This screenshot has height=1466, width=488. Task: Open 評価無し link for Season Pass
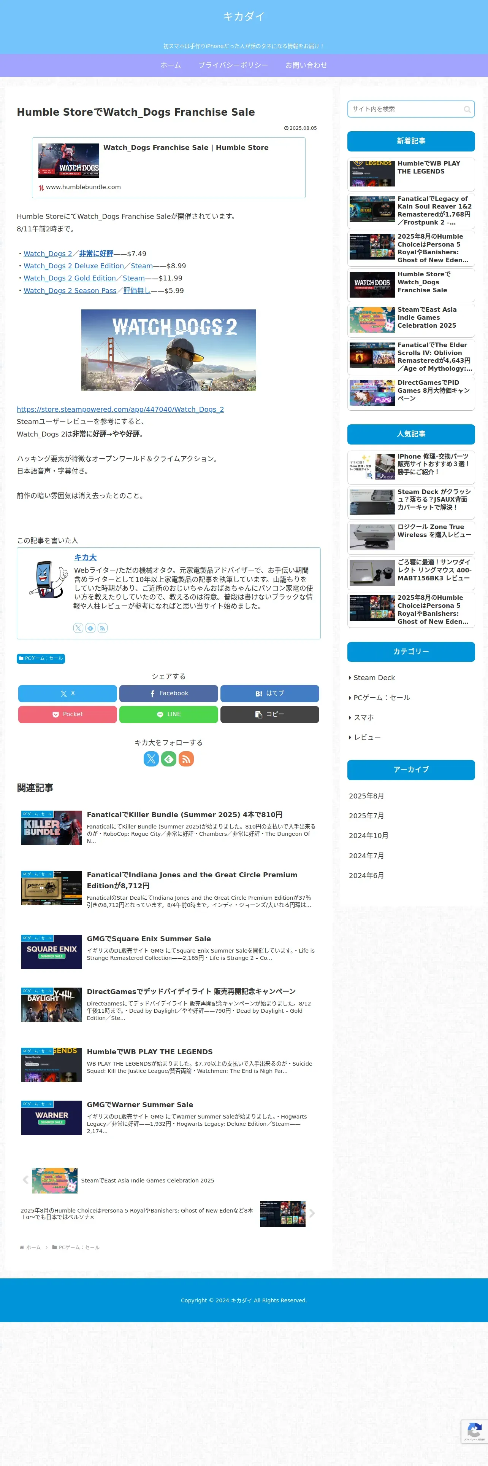click(x=137, y=291)
